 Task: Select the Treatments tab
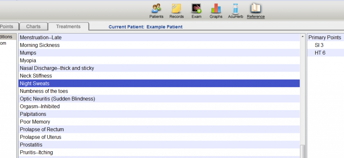coord(69,26)
